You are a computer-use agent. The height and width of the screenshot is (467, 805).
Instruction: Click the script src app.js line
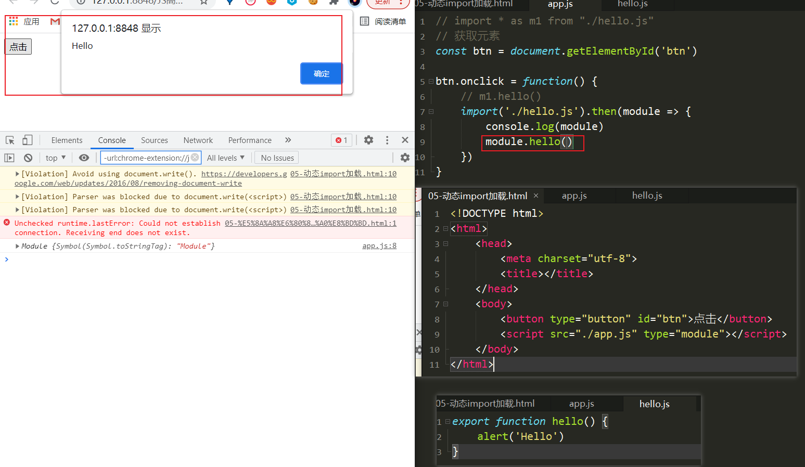[644, 334]
